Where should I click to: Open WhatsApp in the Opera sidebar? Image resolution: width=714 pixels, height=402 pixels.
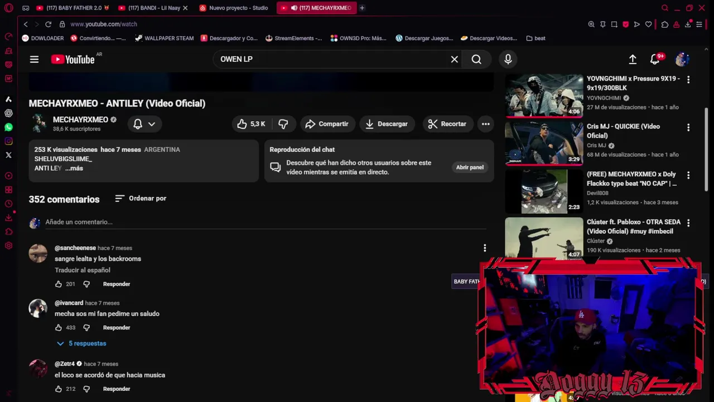pos(8,127)
